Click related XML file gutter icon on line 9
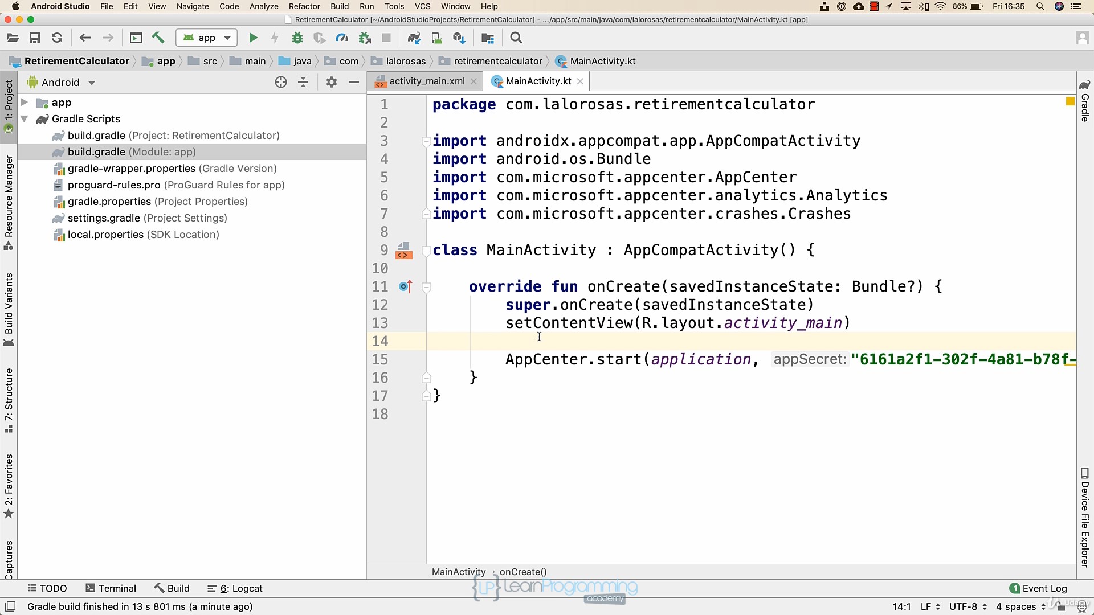 [404, 251]
